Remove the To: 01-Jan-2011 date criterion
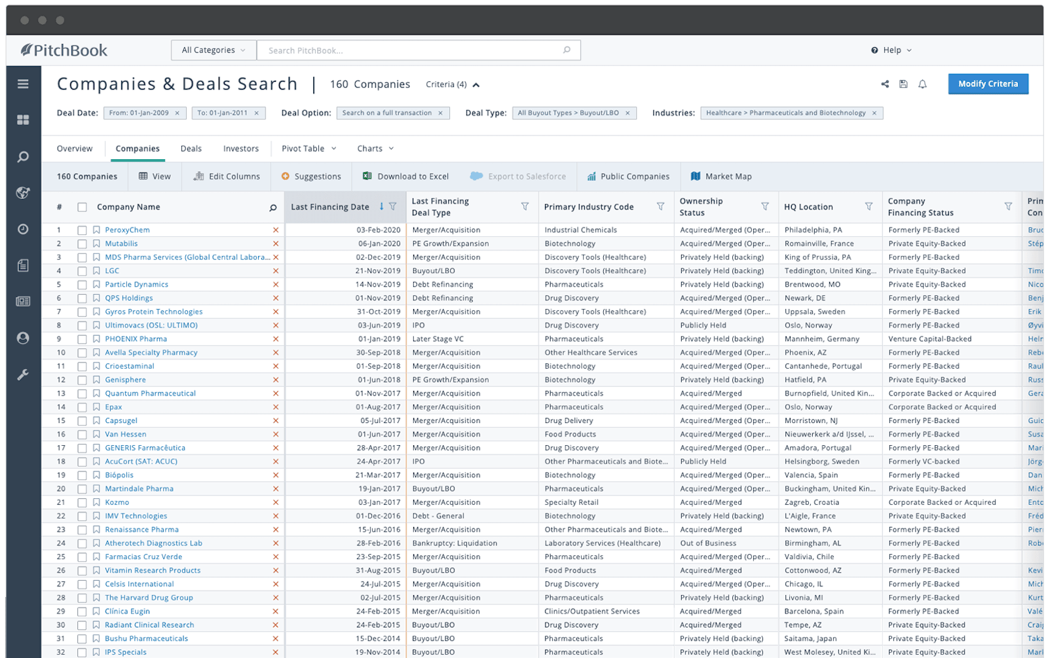The width and height of the screenshot is (1048, 658). coord(257,113)
